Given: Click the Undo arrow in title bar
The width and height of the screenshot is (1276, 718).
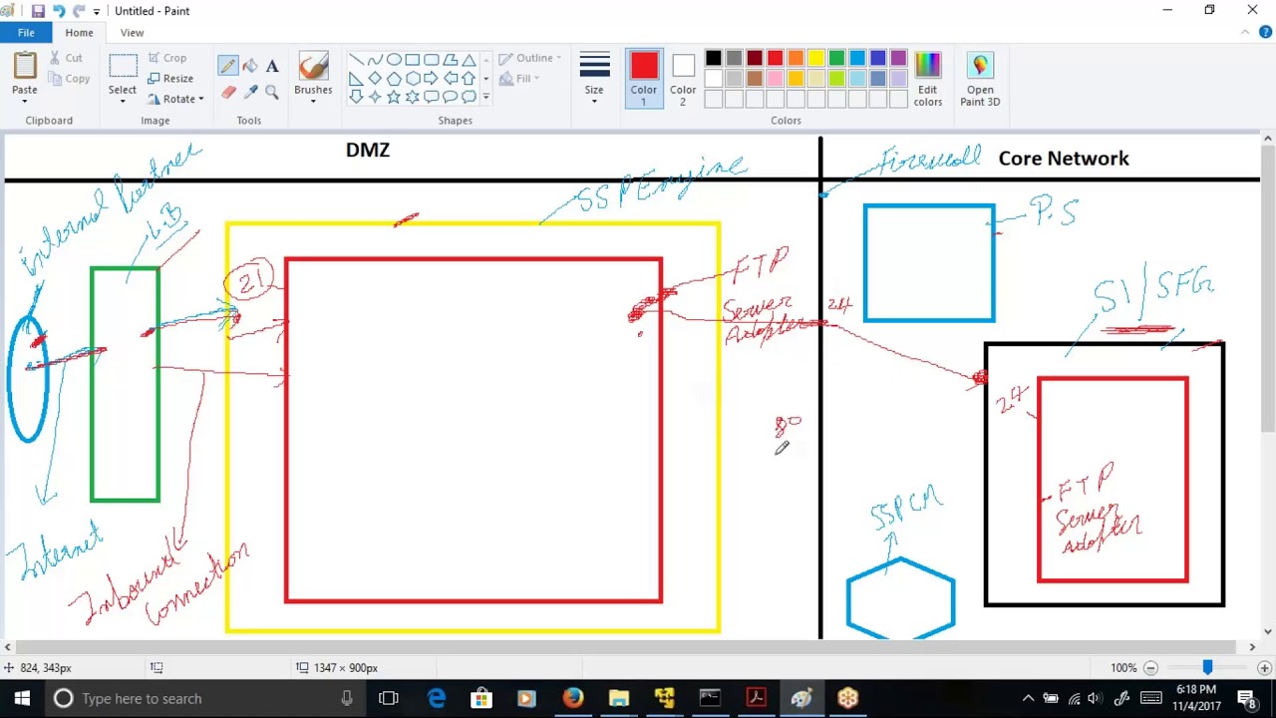Looking at the screenshot, I should click(59, 11).
